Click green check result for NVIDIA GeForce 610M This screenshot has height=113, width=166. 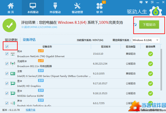[x=151, y=93]
